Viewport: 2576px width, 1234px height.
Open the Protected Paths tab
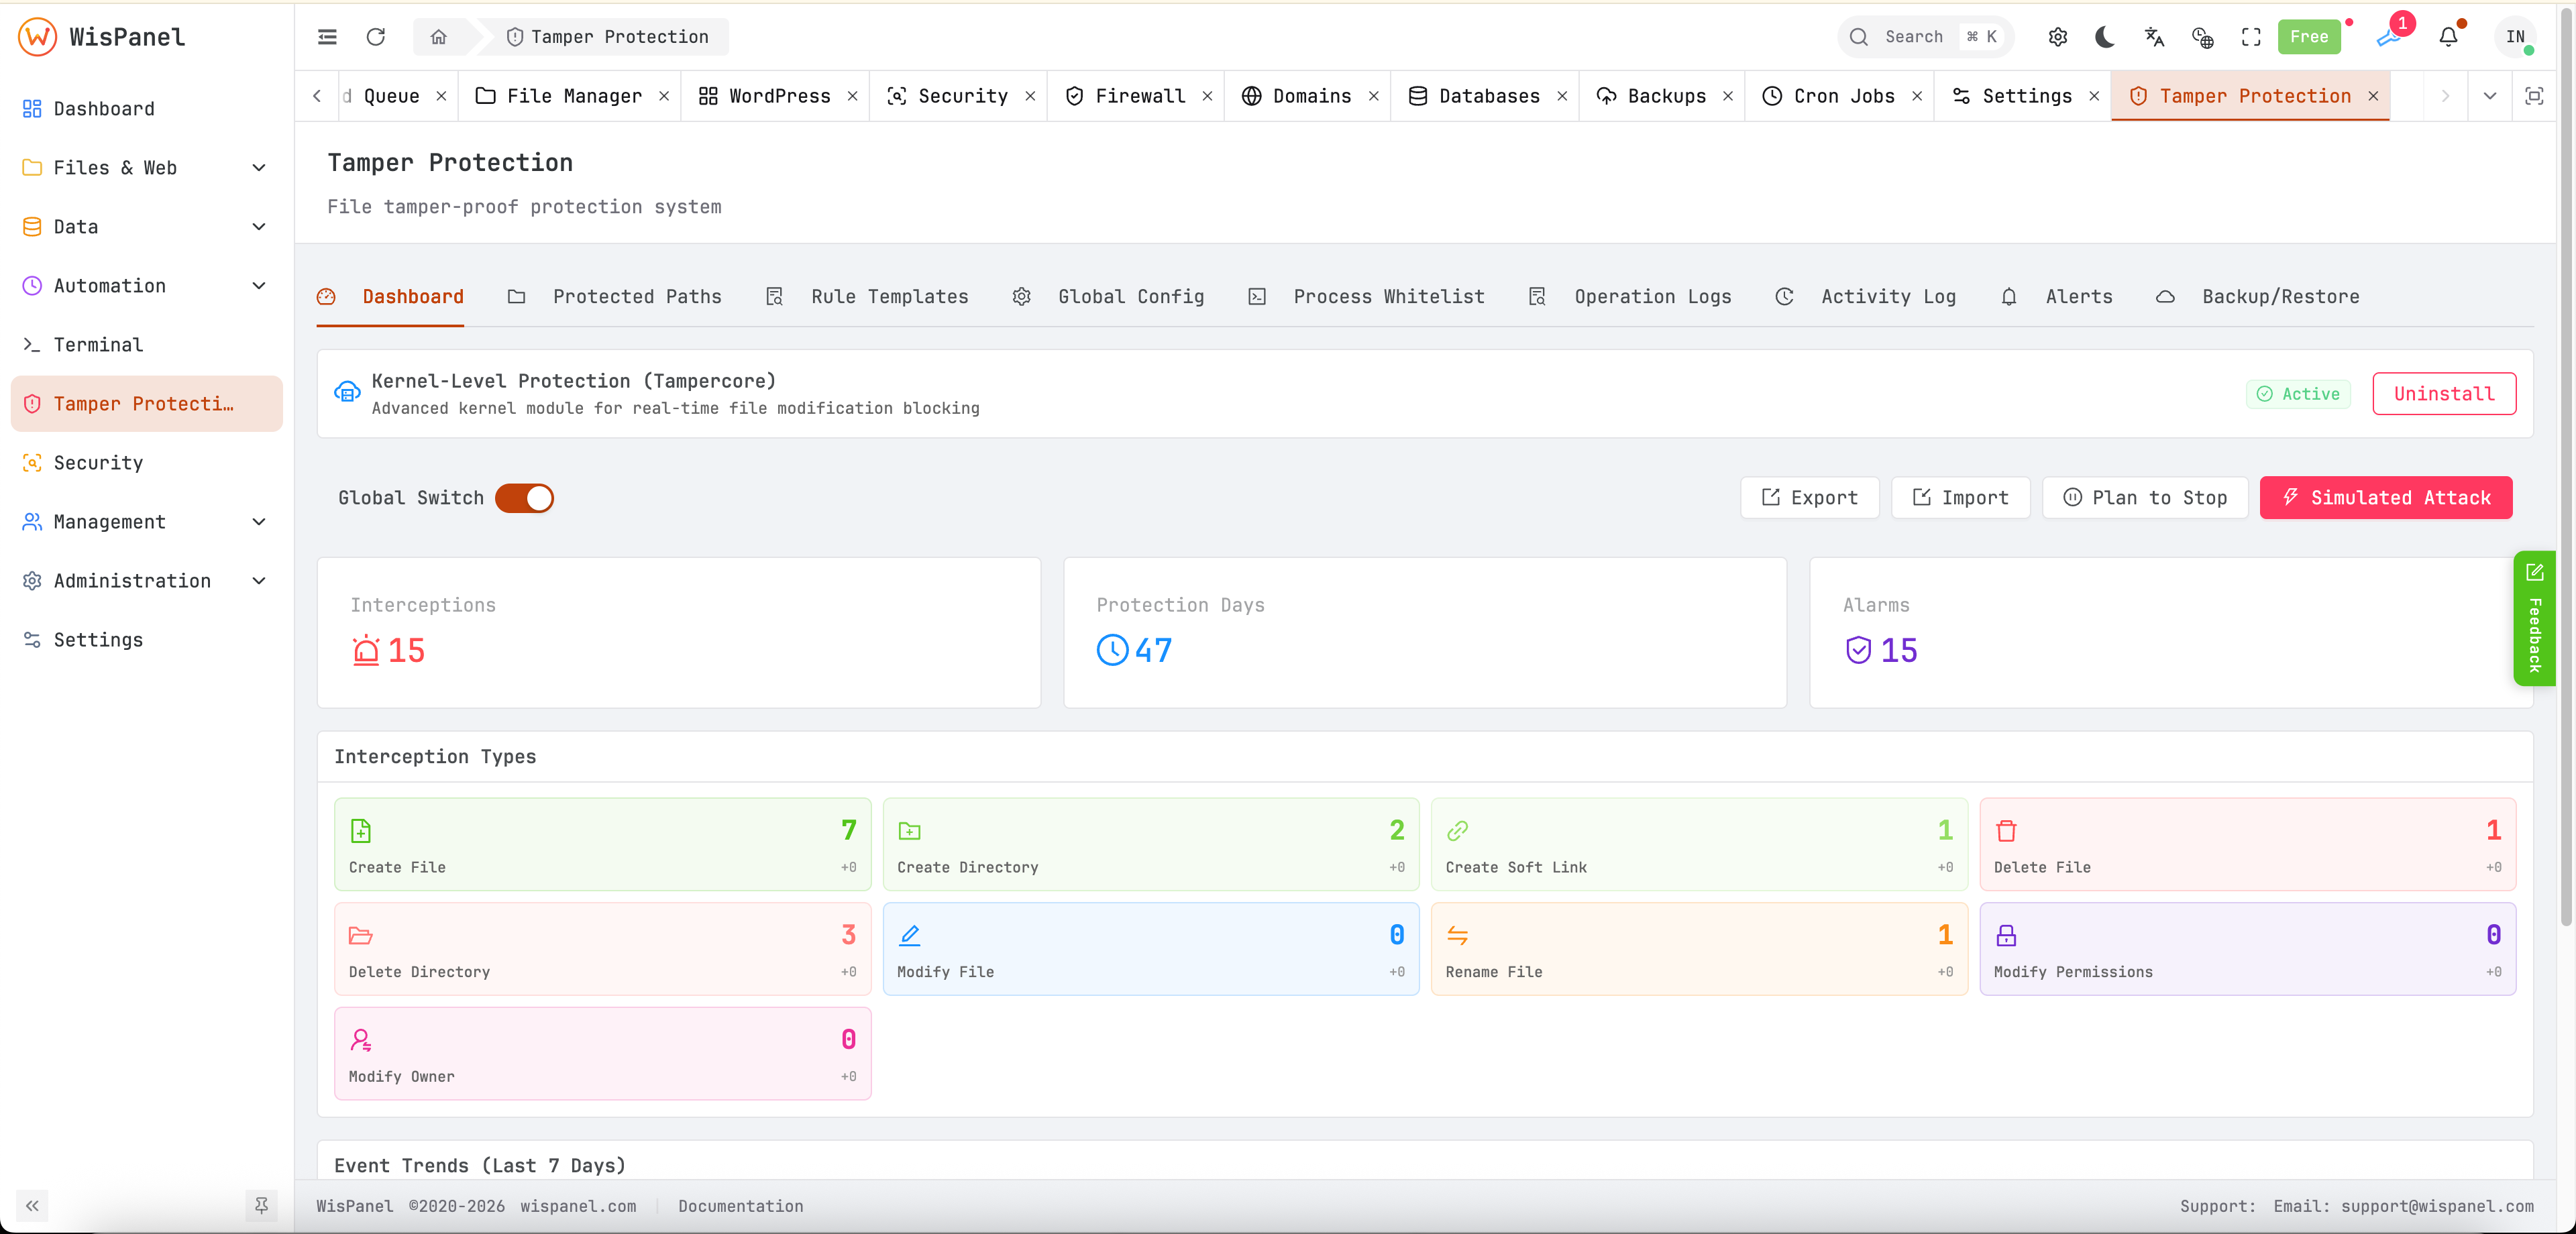[x=615, y=297]
